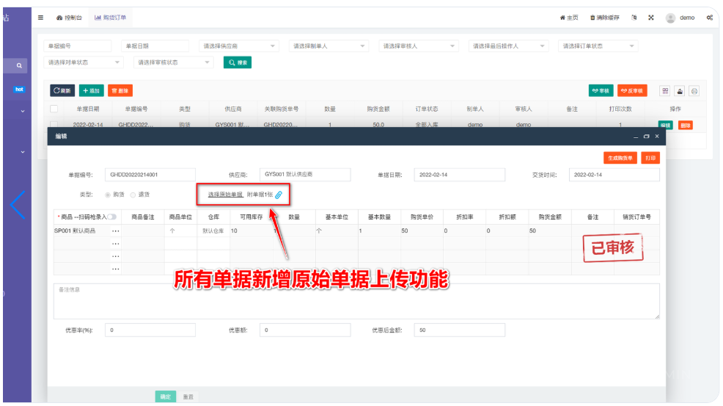Click the fullscreen expand icon in header

point(650,18)
